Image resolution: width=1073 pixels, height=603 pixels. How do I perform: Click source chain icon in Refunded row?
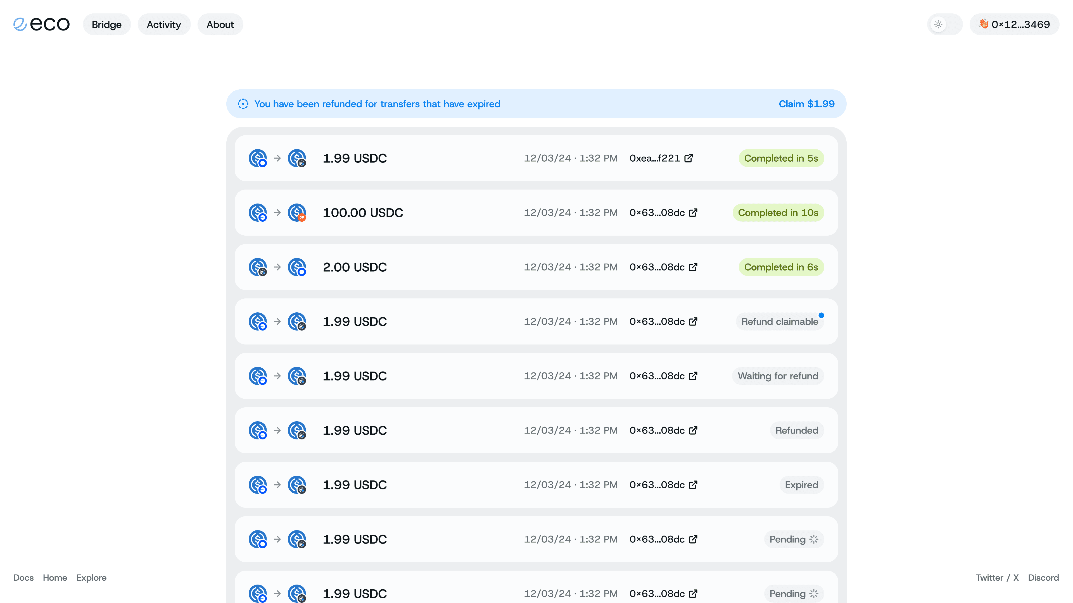[x=258, y=430]
